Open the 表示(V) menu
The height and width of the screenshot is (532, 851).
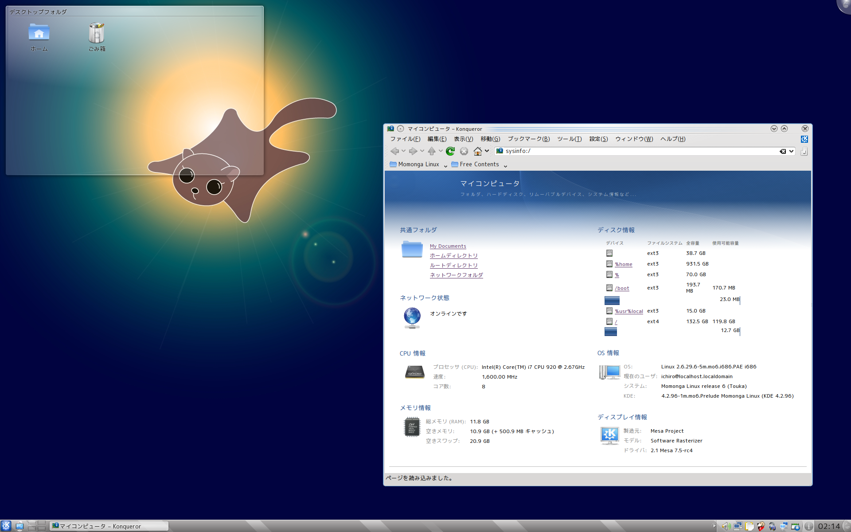464,139
